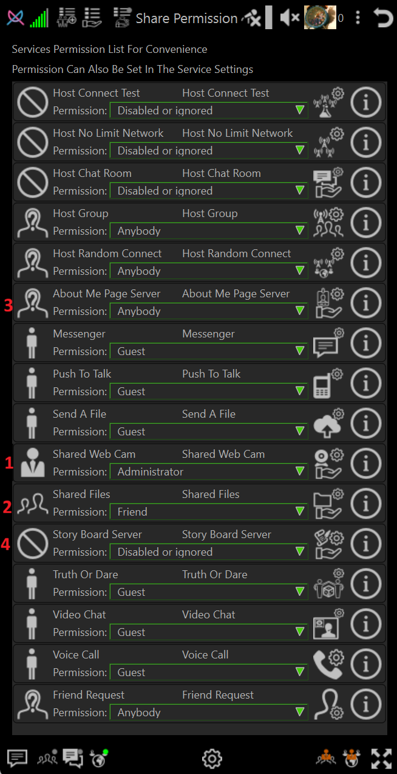The width and height of the screenshot is (397, 774).
Task: Open Messenger settings chat bubble icon
Action: (328, 344)
